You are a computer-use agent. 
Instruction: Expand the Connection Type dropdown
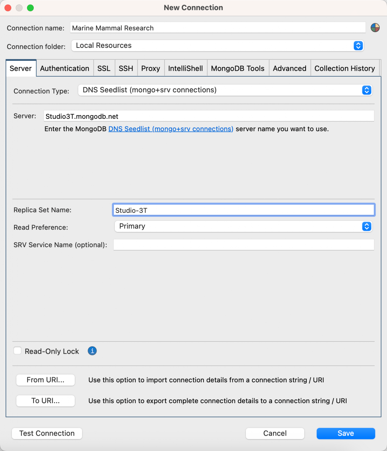coord(225,90)
